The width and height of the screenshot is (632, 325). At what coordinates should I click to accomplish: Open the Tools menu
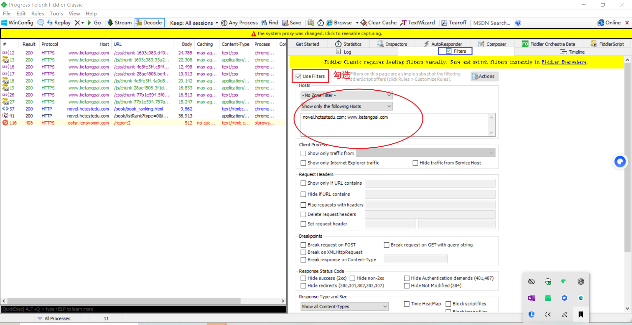(x=56, y=14)
